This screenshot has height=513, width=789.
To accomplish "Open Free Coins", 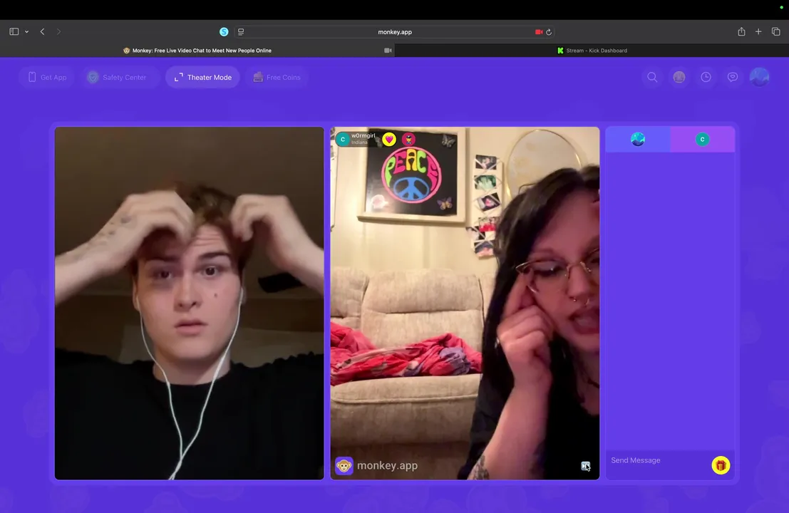I will coord(277,77).
